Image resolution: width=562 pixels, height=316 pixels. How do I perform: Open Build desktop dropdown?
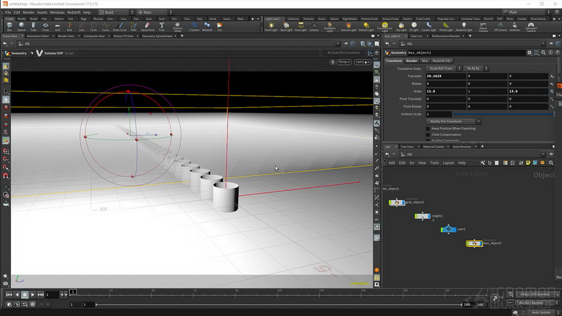(x=116, y=12)
